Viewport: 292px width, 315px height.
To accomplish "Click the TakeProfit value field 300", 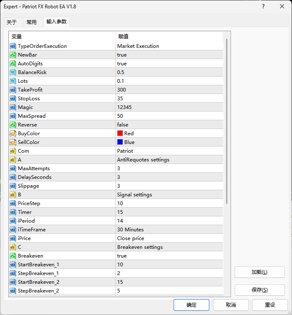I will [169, 90].
